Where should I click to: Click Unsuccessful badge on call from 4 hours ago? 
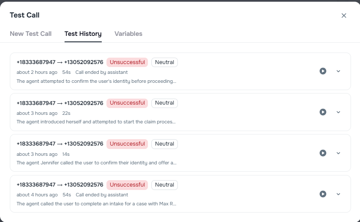[127, 185]
